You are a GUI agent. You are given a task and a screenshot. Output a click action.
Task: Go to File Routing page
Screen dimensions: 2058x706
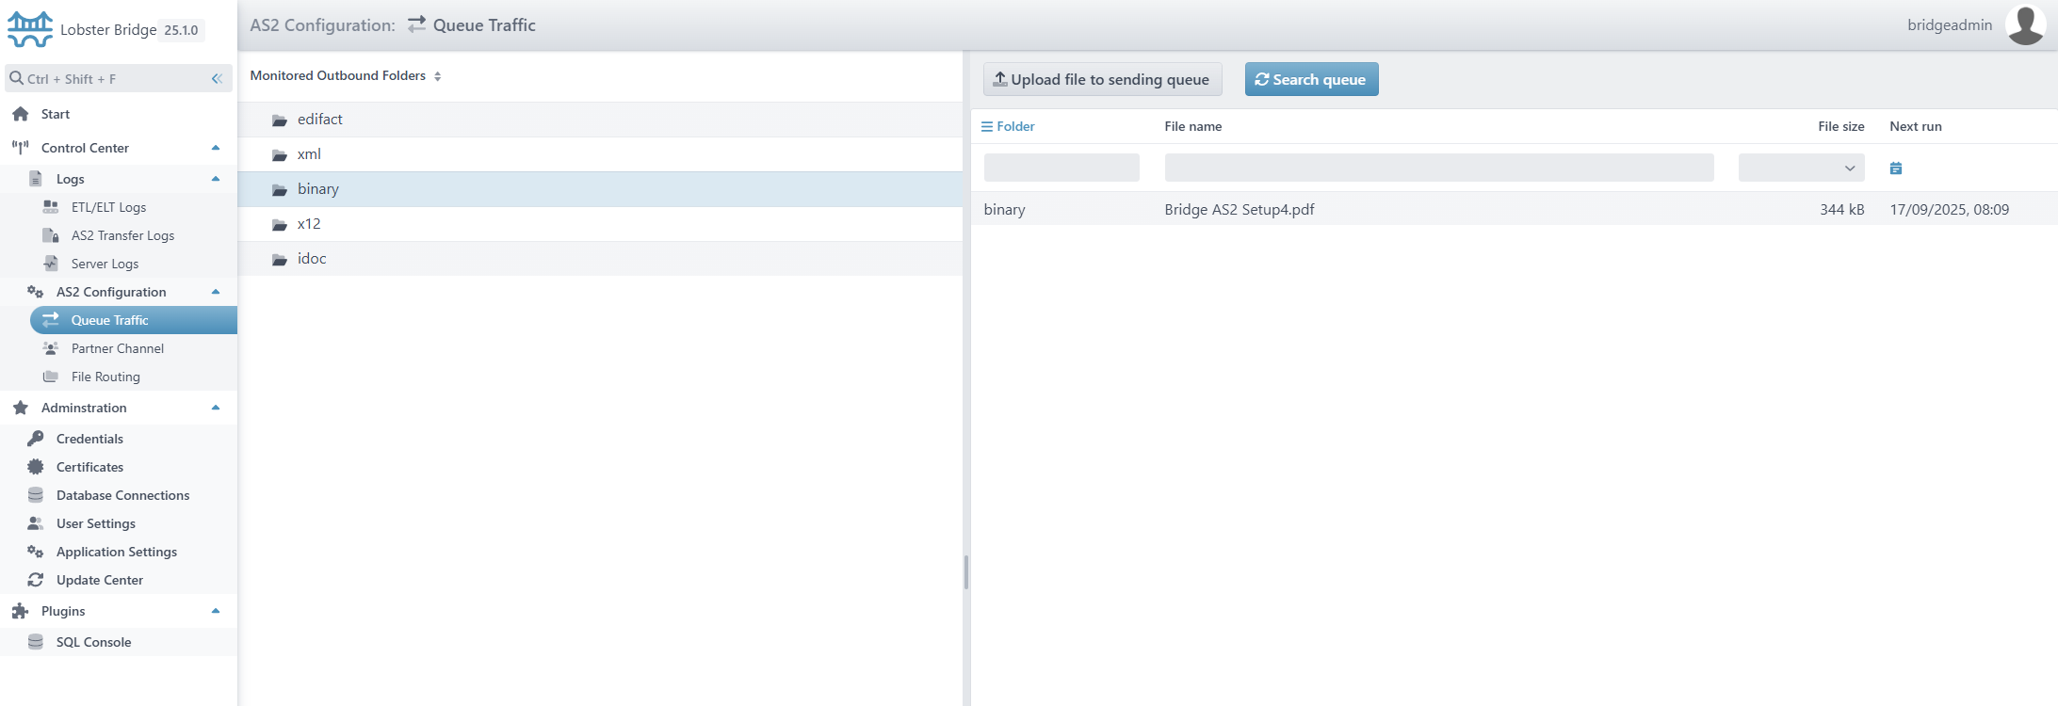[x=105, y=377]
